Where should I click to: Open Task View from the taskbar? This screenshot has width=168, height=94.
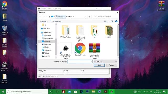57,92
